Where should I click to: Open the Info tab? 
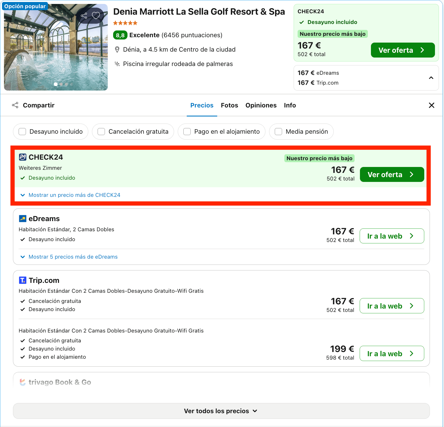click(290, 105)
